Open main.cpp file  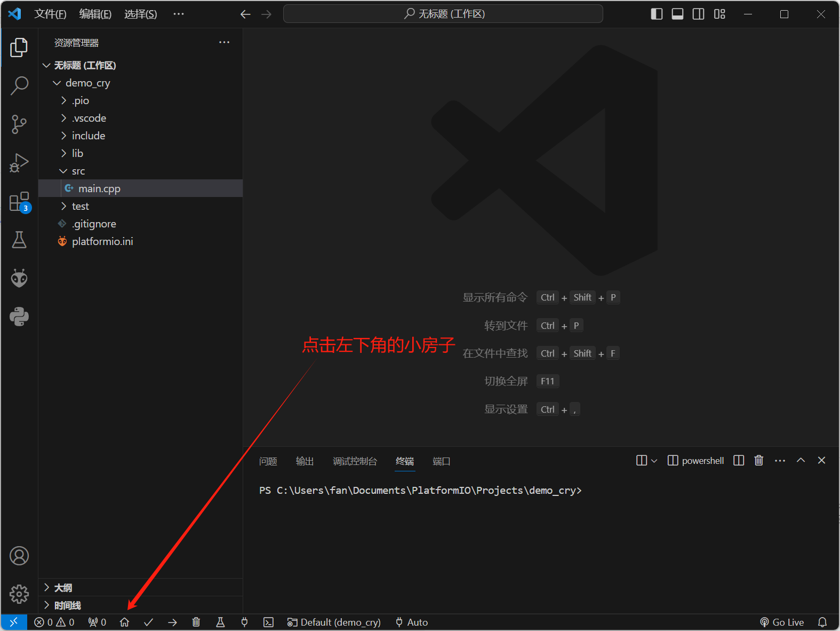(141, 188)
